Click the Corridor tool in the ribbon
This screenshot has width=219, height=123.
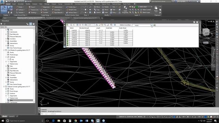coord(44,13)
